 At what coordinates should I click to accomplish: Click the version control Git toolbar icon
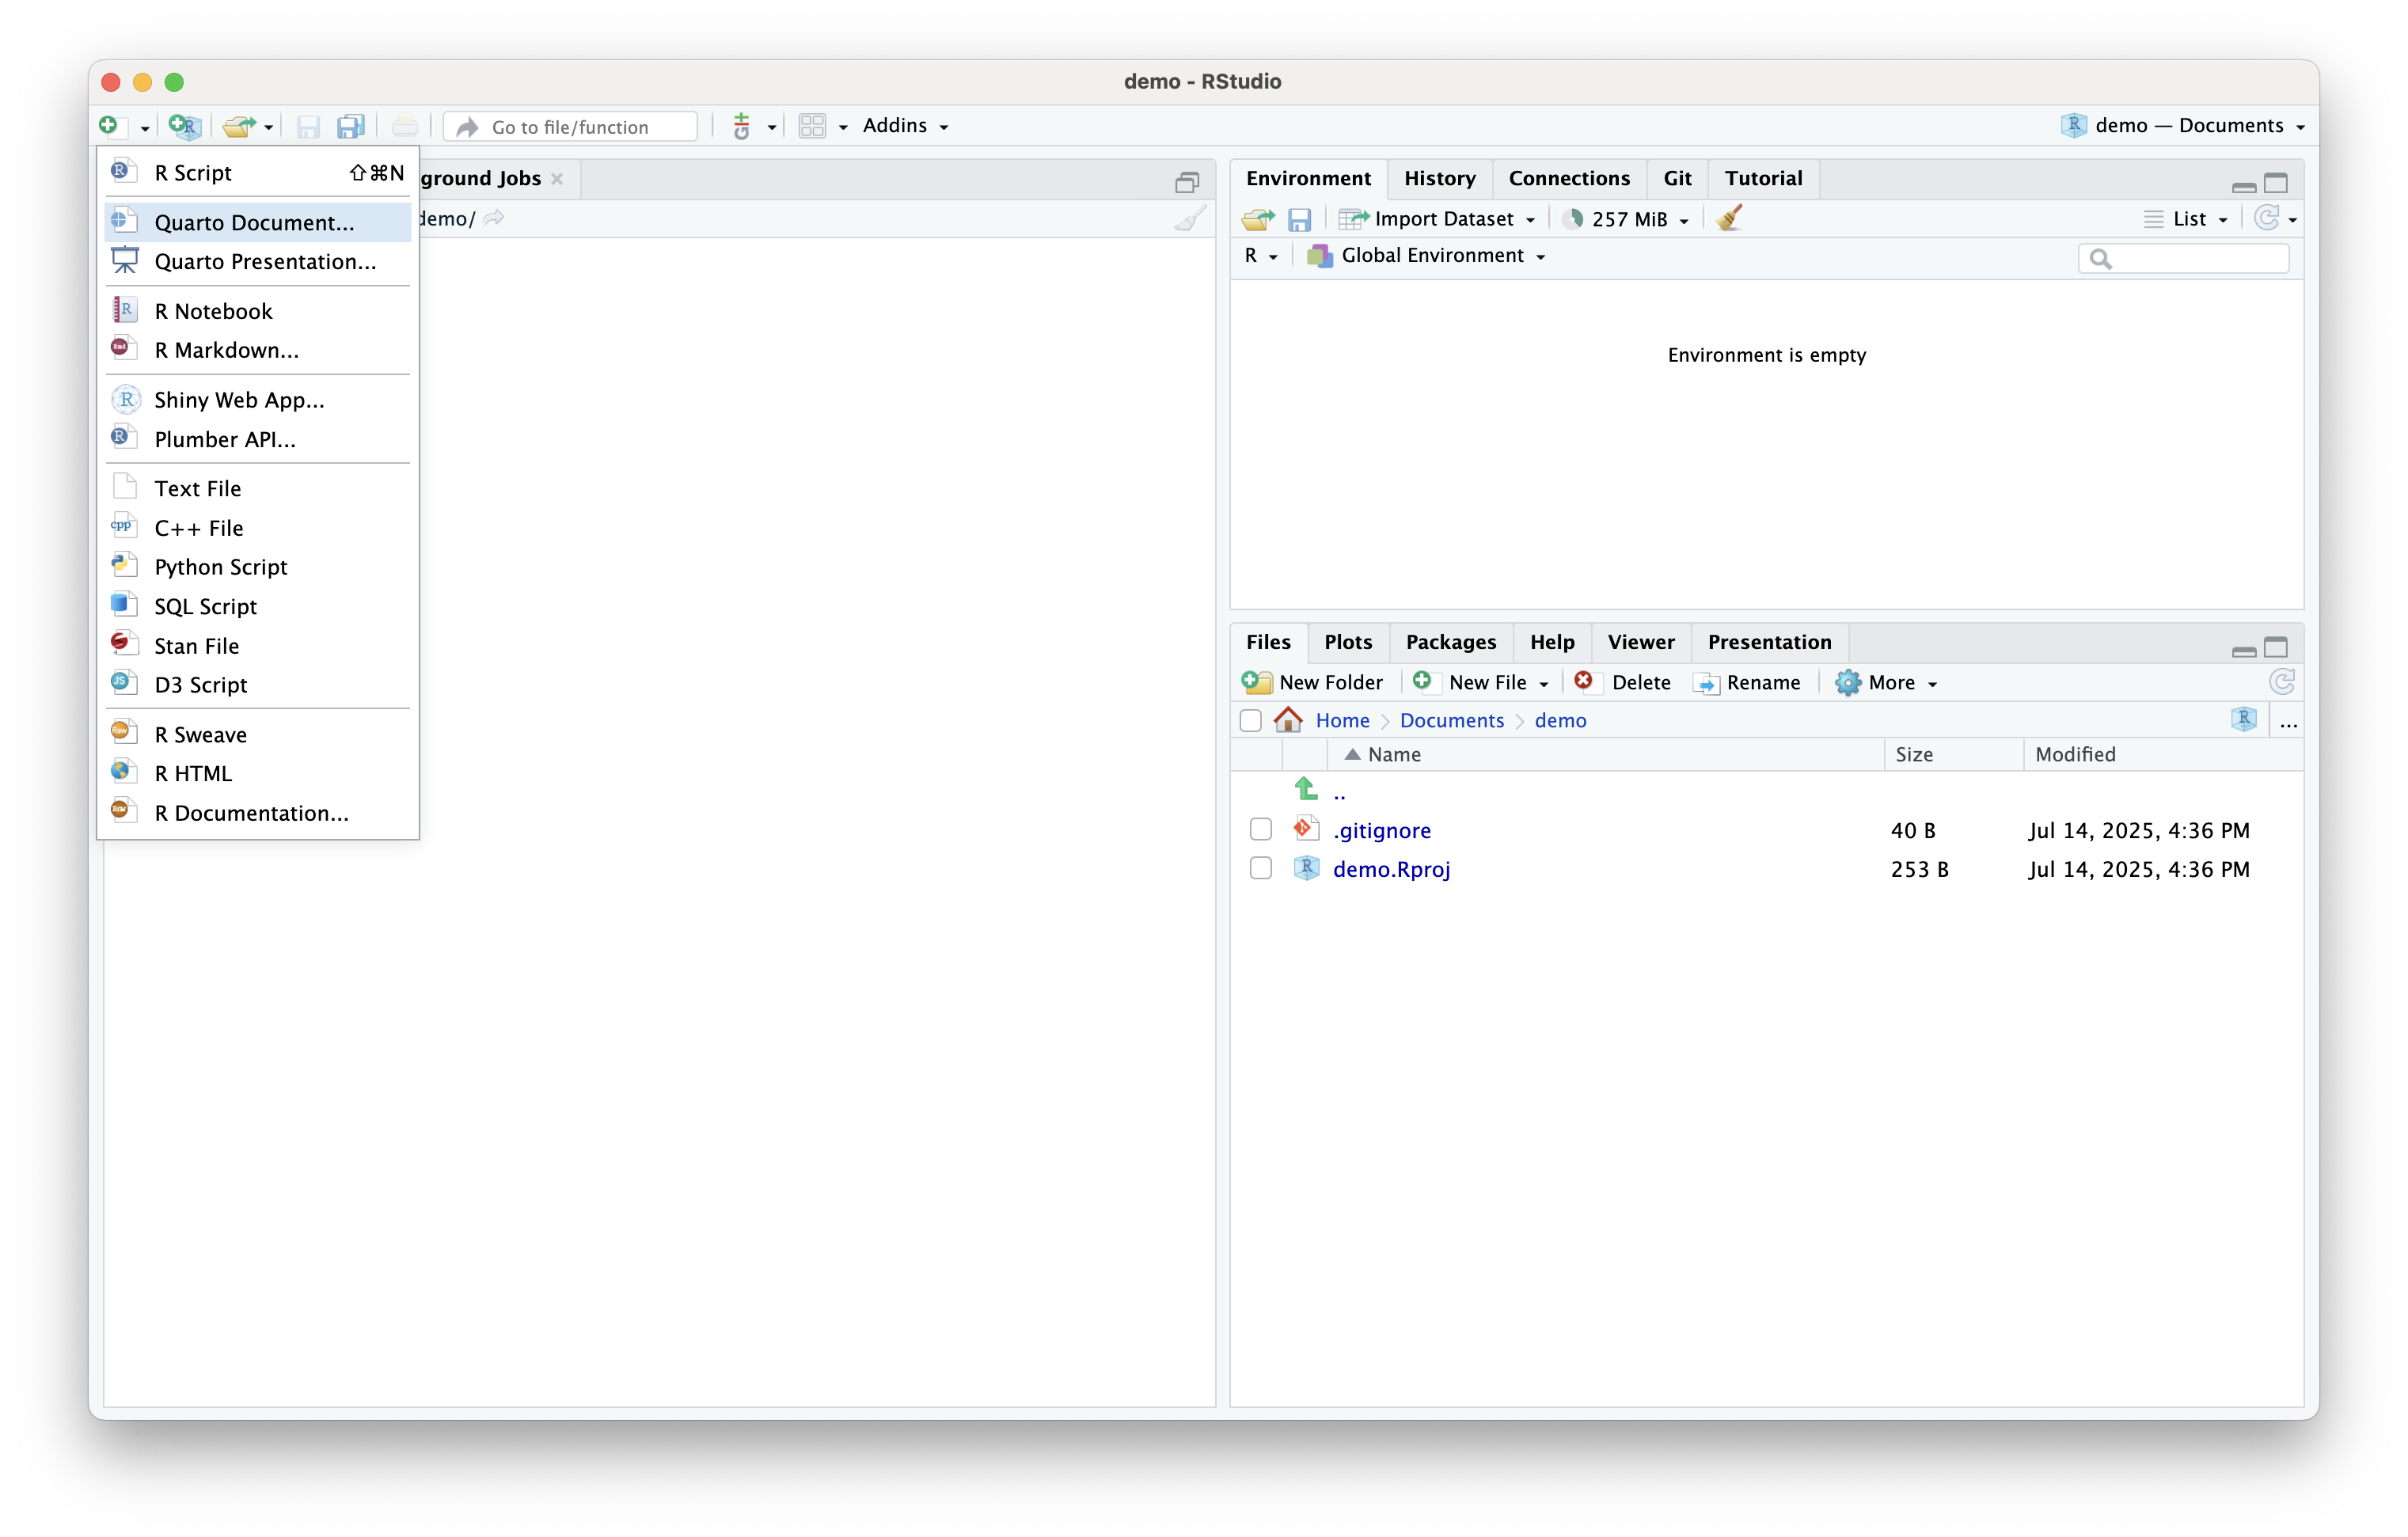pyautogui.click(x=742, y=126)
